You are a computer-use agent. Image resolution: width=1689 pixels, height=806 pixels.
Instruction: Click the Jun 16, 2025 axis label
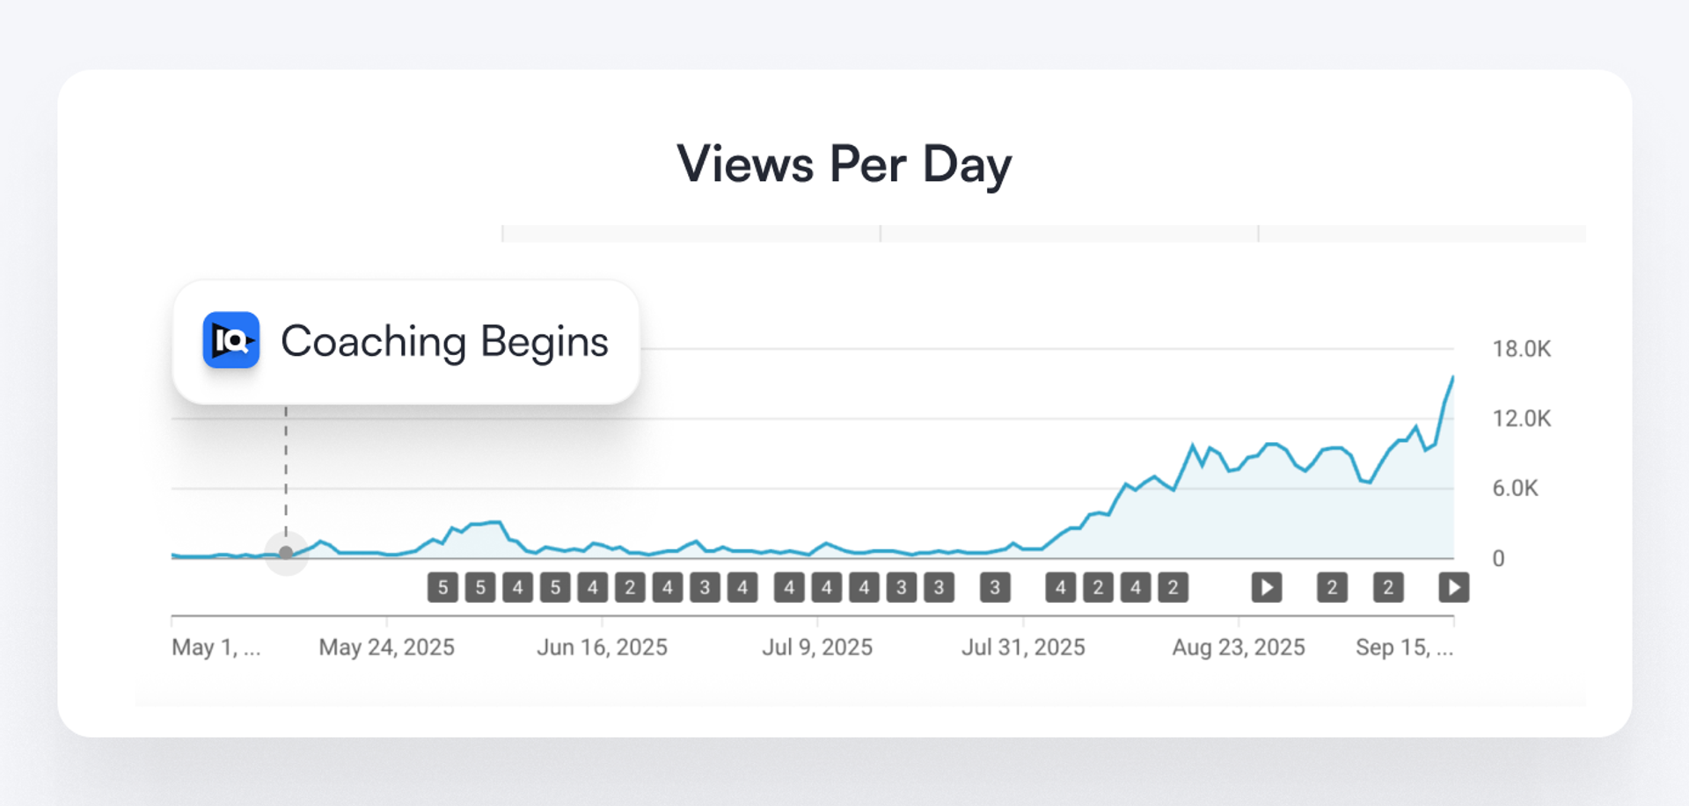coord(602,648)
